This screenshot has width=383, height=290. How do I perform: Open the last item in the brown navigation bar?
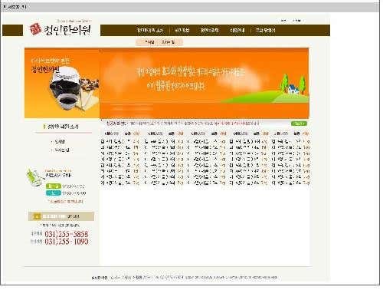(265, 30)
